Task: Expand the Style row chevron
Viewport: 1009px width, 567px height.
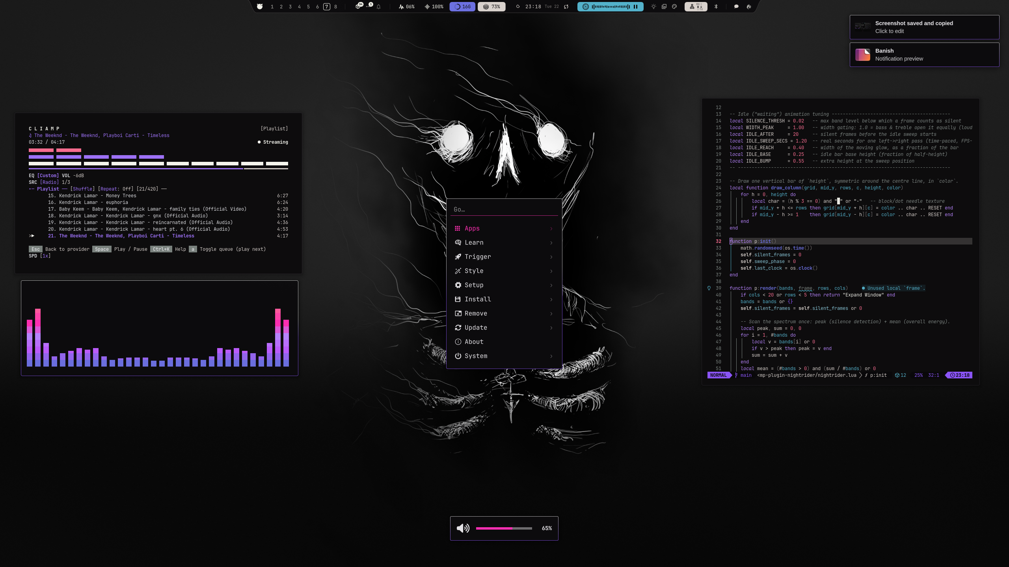Action: [x=551, y=271]
